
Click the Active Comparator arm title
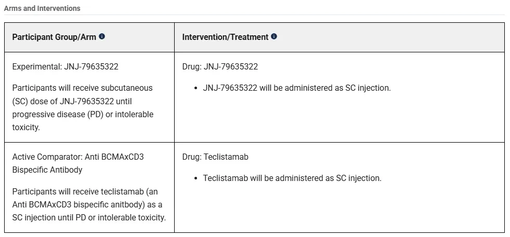tap(78, 163)
